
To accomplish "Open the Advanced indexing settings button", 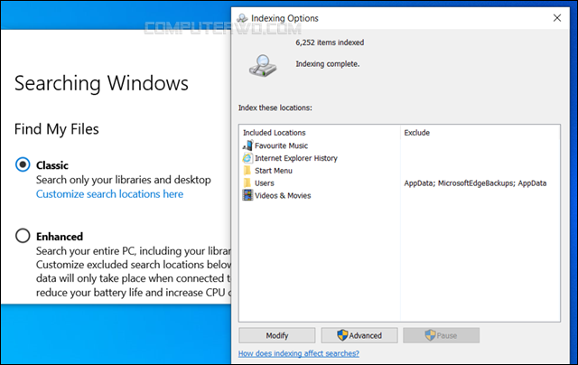I will (x=359, y=335).
